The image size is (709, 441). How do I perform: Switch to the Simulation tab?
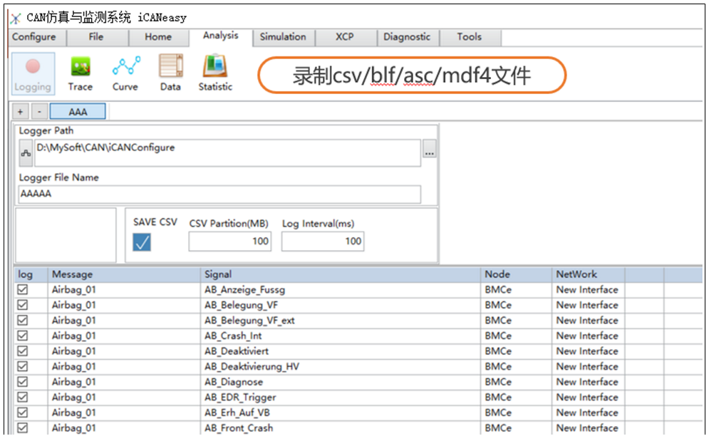click(283, 37)
